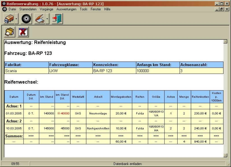Open the Tools menu
231x167 pixels.
tap(83, 9)
